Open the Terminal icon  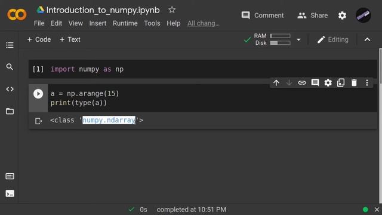10,193
